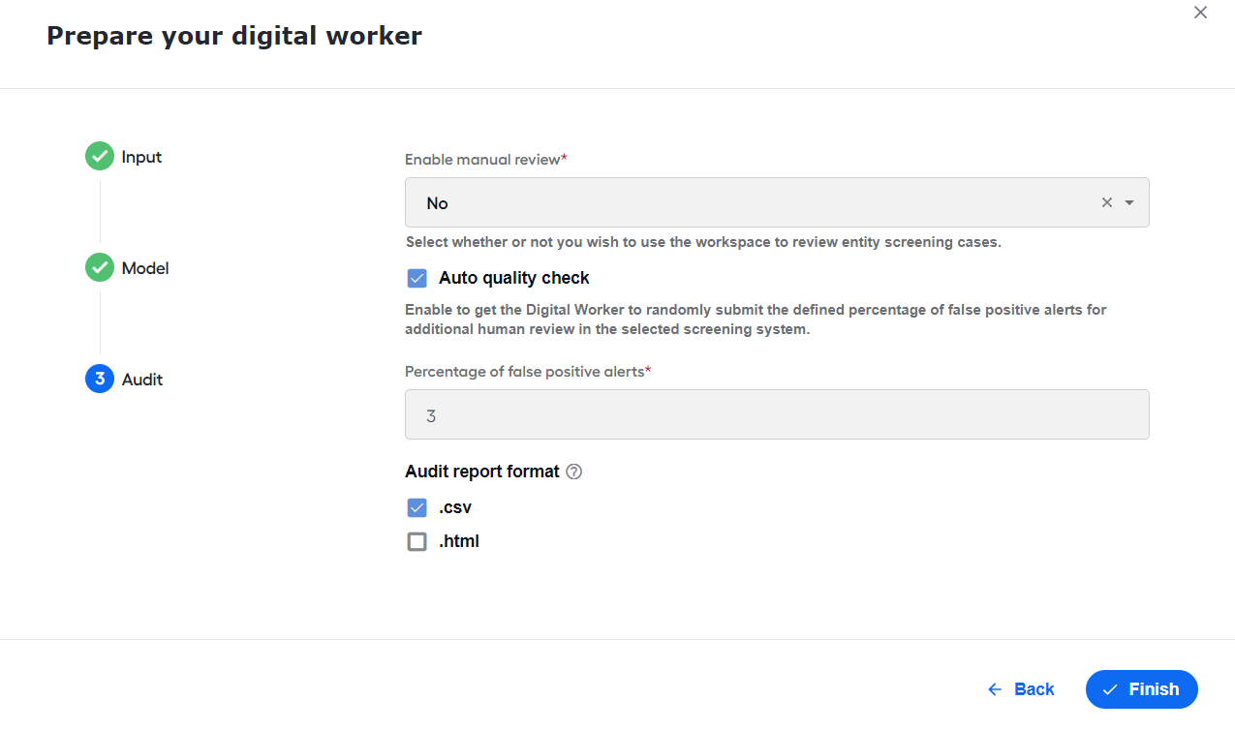
Task: Click the green checkmark icon beside Model
Action: pyautogui.click(x=100, y=267)
